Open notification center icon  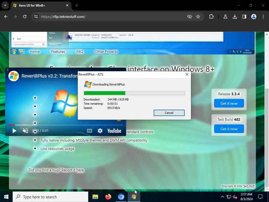pos(260,197)
